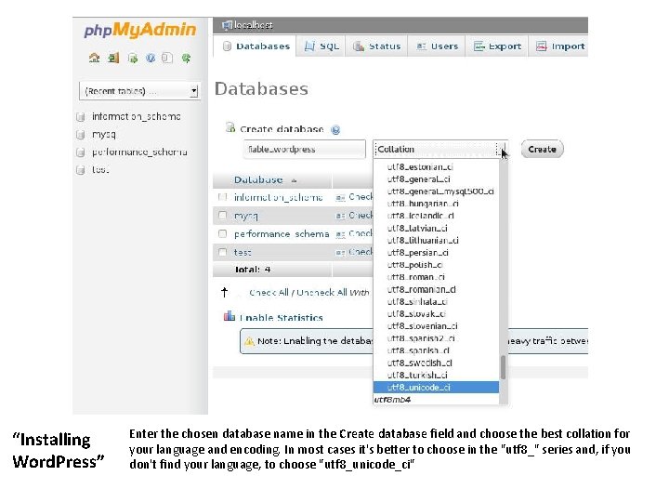Open performance_schema in sidebar tree
This screenshot has width=669, height=502.
tap(139, 152)
